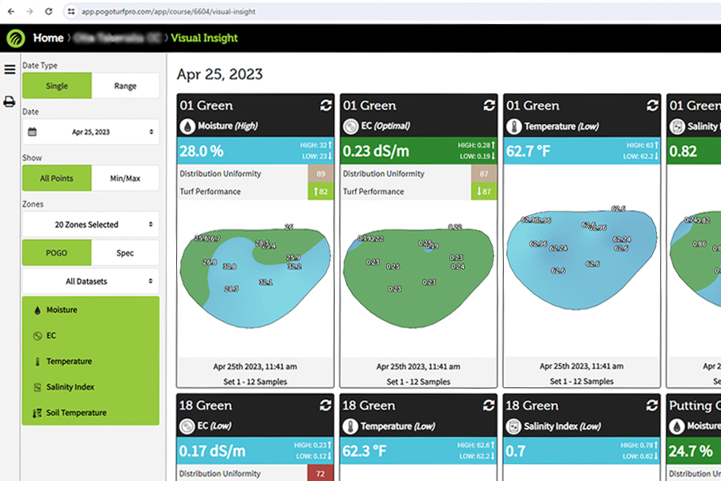Screen dimensions: 721x481
Task: Open the All Datasets dropdown
Action: 91,281
